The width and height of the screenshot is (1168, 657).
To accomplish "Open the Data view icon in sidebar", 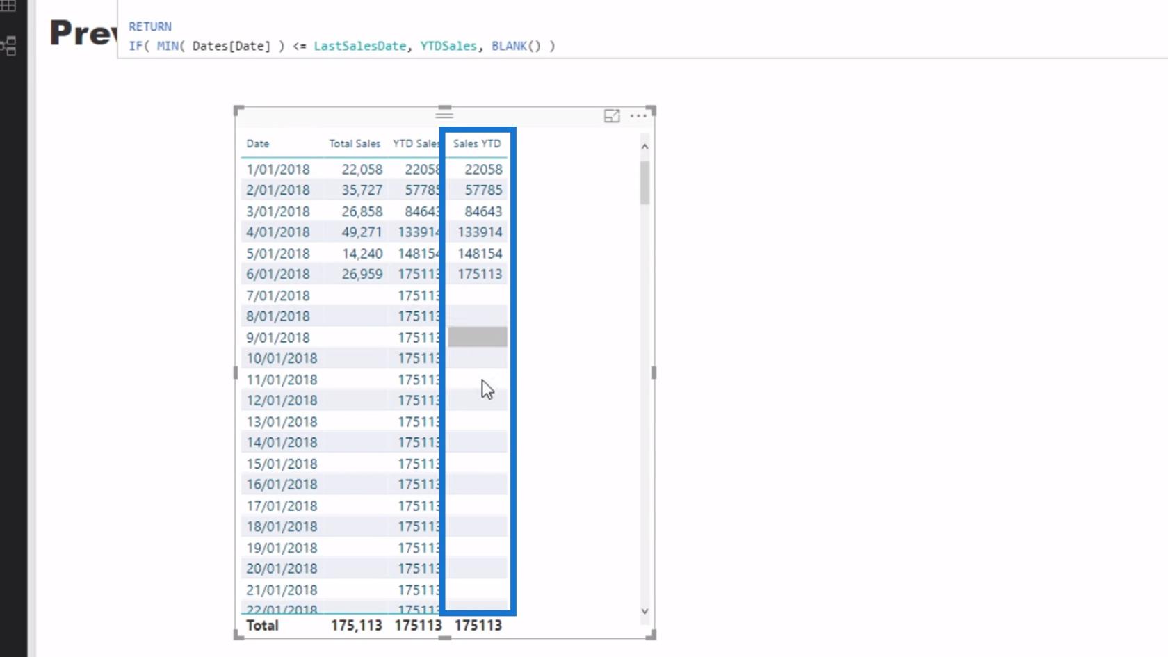I will tap(8, 6).
